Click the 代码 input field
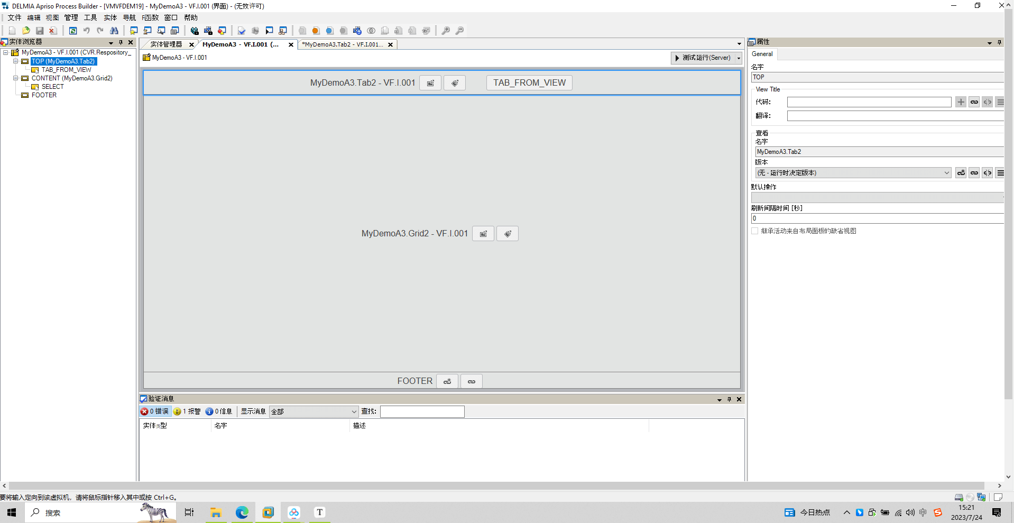 [x=869, y=102]
